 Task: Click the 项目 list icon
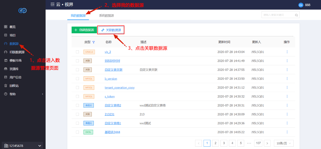pyautogui.click(x=6, y=35)
